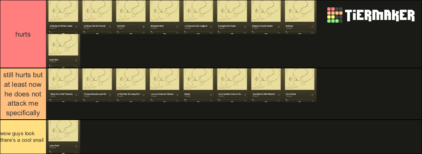The image size is (422, 154).
Task: Click the Leech Boy album cover
Action: click(64, 45)
